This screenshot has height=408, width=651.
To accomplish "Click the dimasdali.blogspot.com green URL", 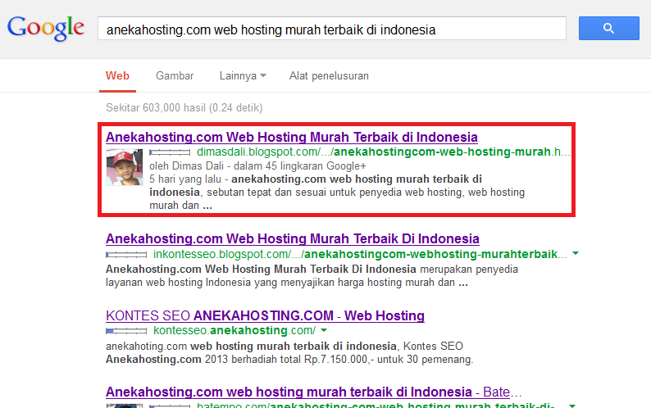I will [x=383, y=152].
